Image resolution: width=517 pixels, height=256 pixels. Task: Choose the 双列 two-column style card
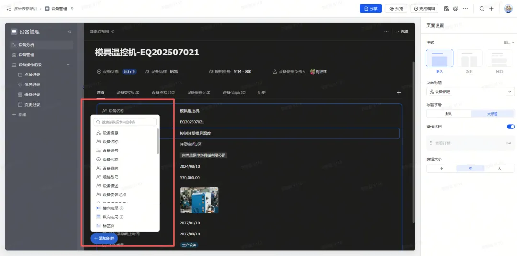[x=470, y=58]
